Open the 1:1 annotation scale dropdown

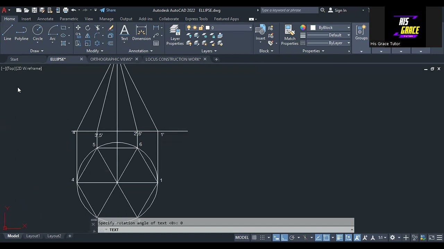(382, 238)
